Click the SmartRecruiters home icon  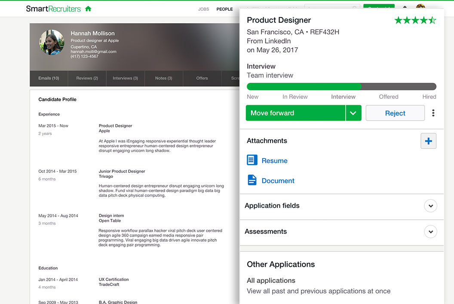[x=88, y=9]
